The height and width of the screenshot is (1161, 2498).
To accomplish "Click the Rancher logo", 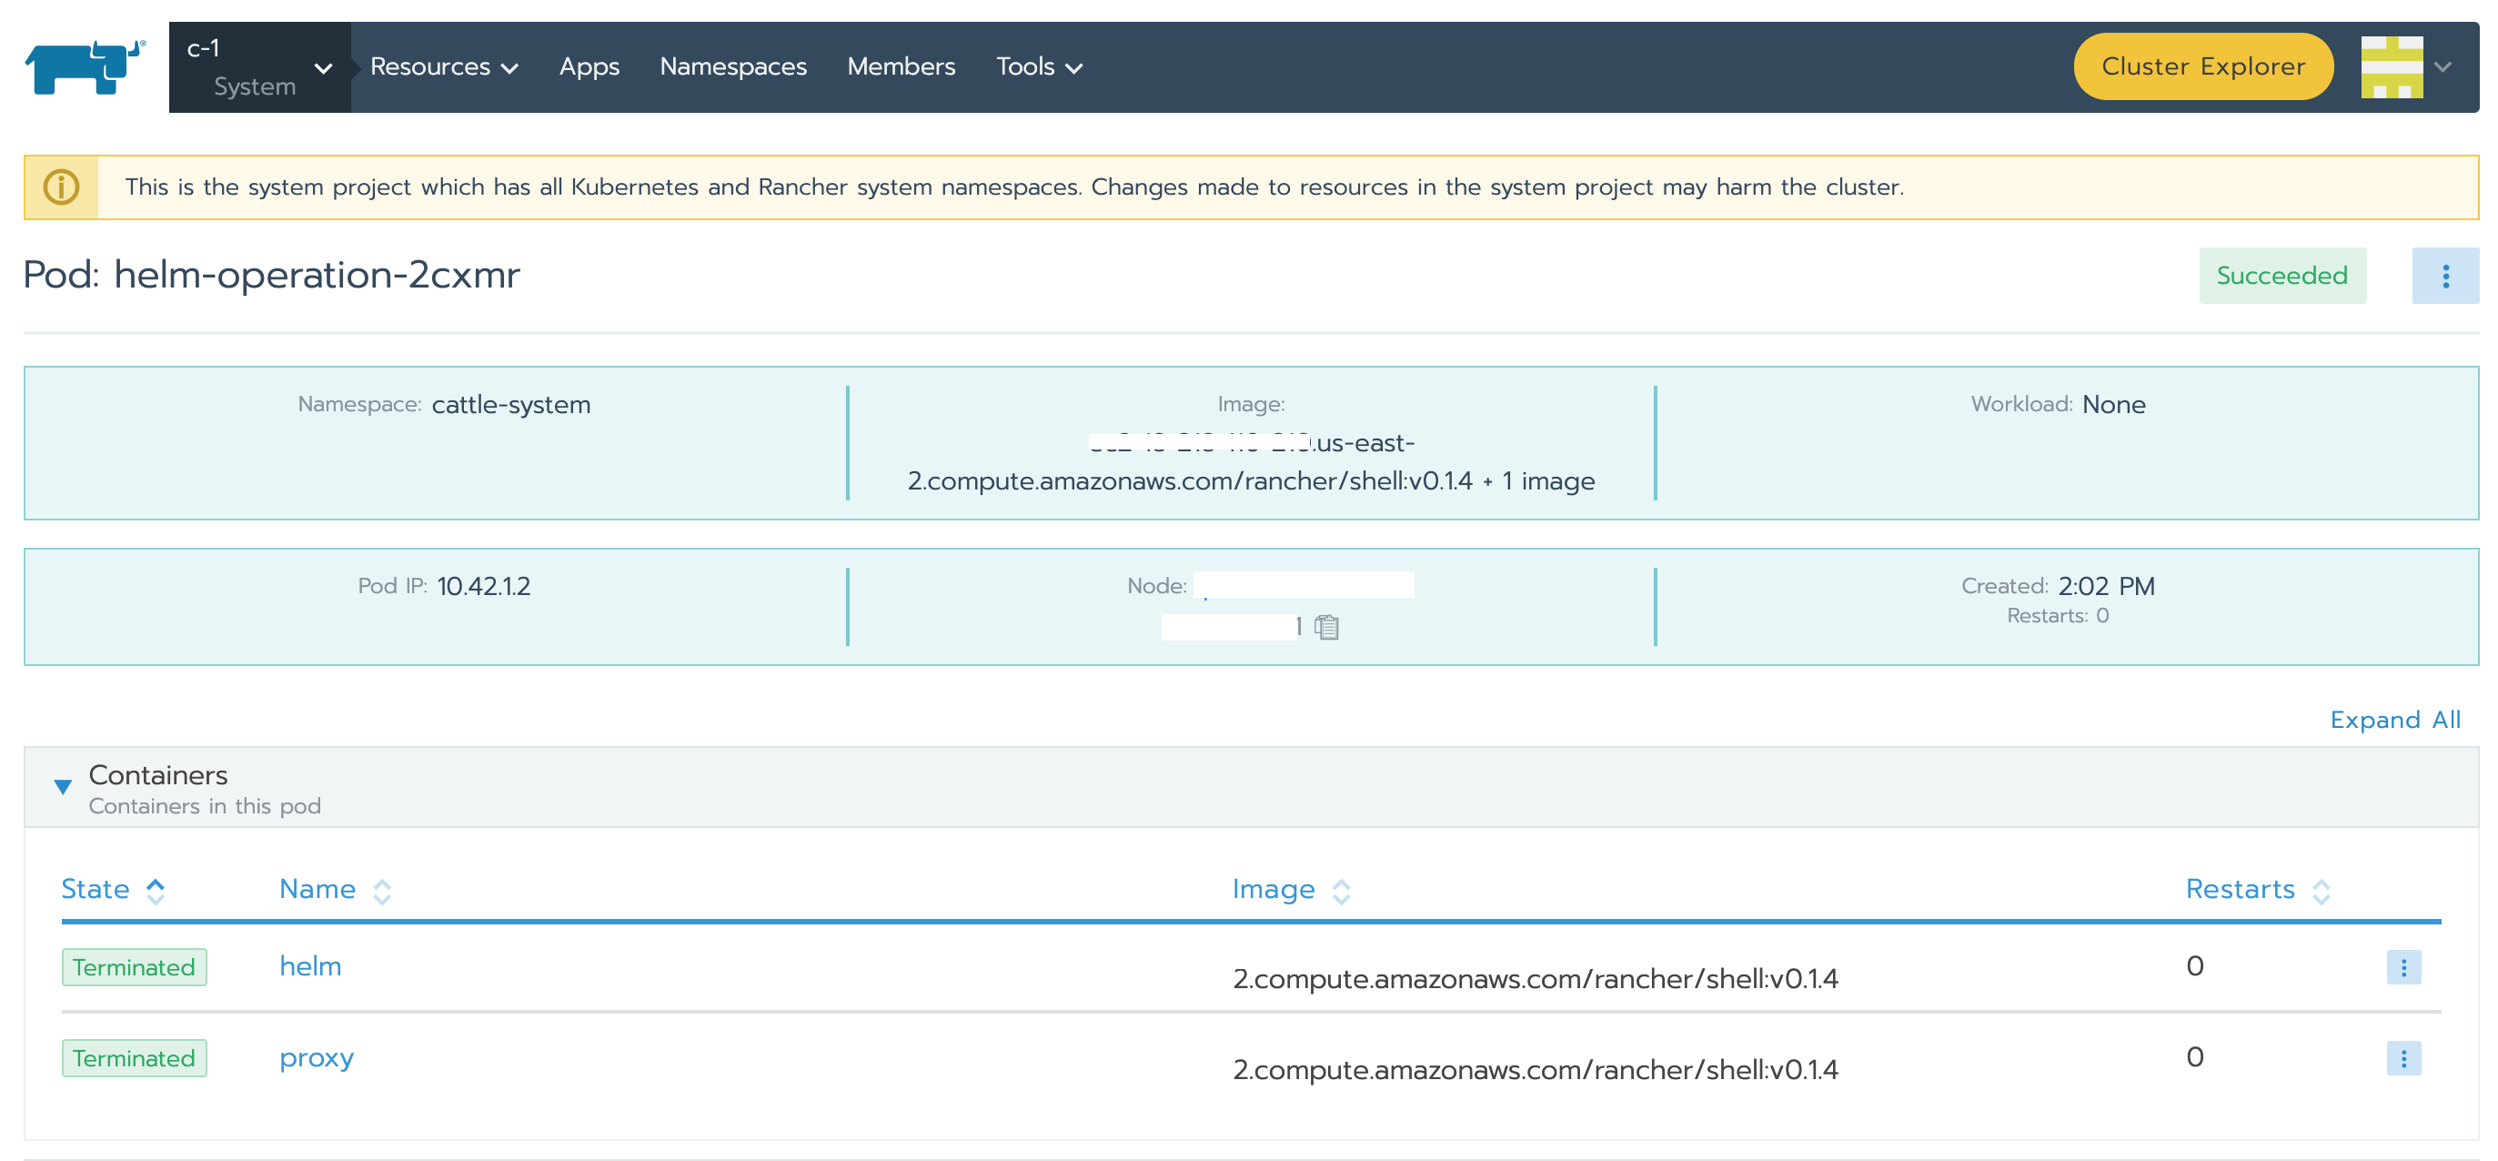I will tap(85, 66).
